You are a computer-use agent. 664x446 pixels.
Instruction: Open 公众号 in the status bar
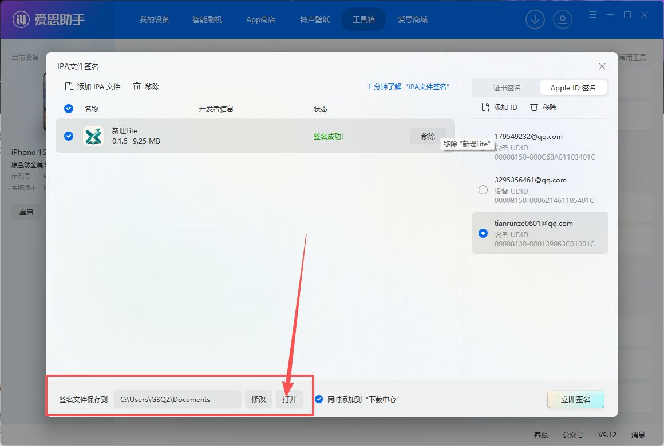[573, 435]
